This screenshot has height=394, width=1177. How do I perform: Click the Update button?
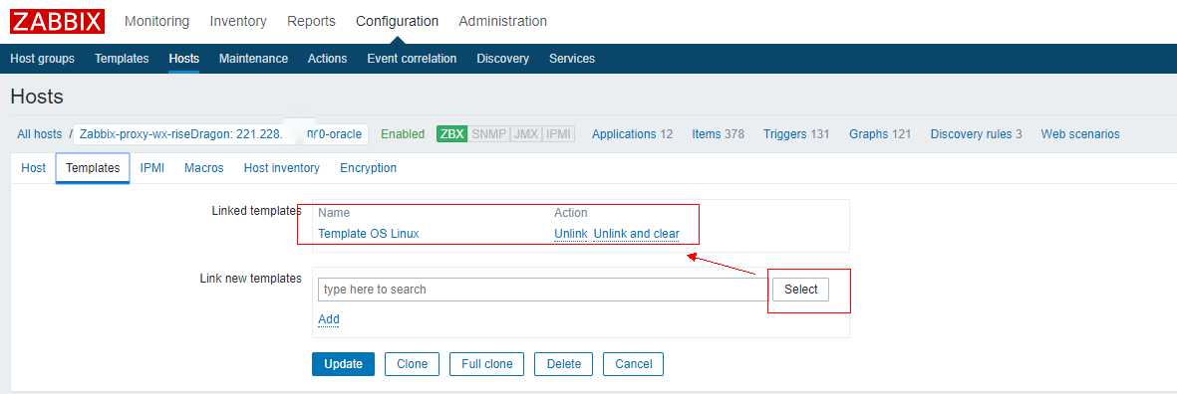(x=343, y=364)
